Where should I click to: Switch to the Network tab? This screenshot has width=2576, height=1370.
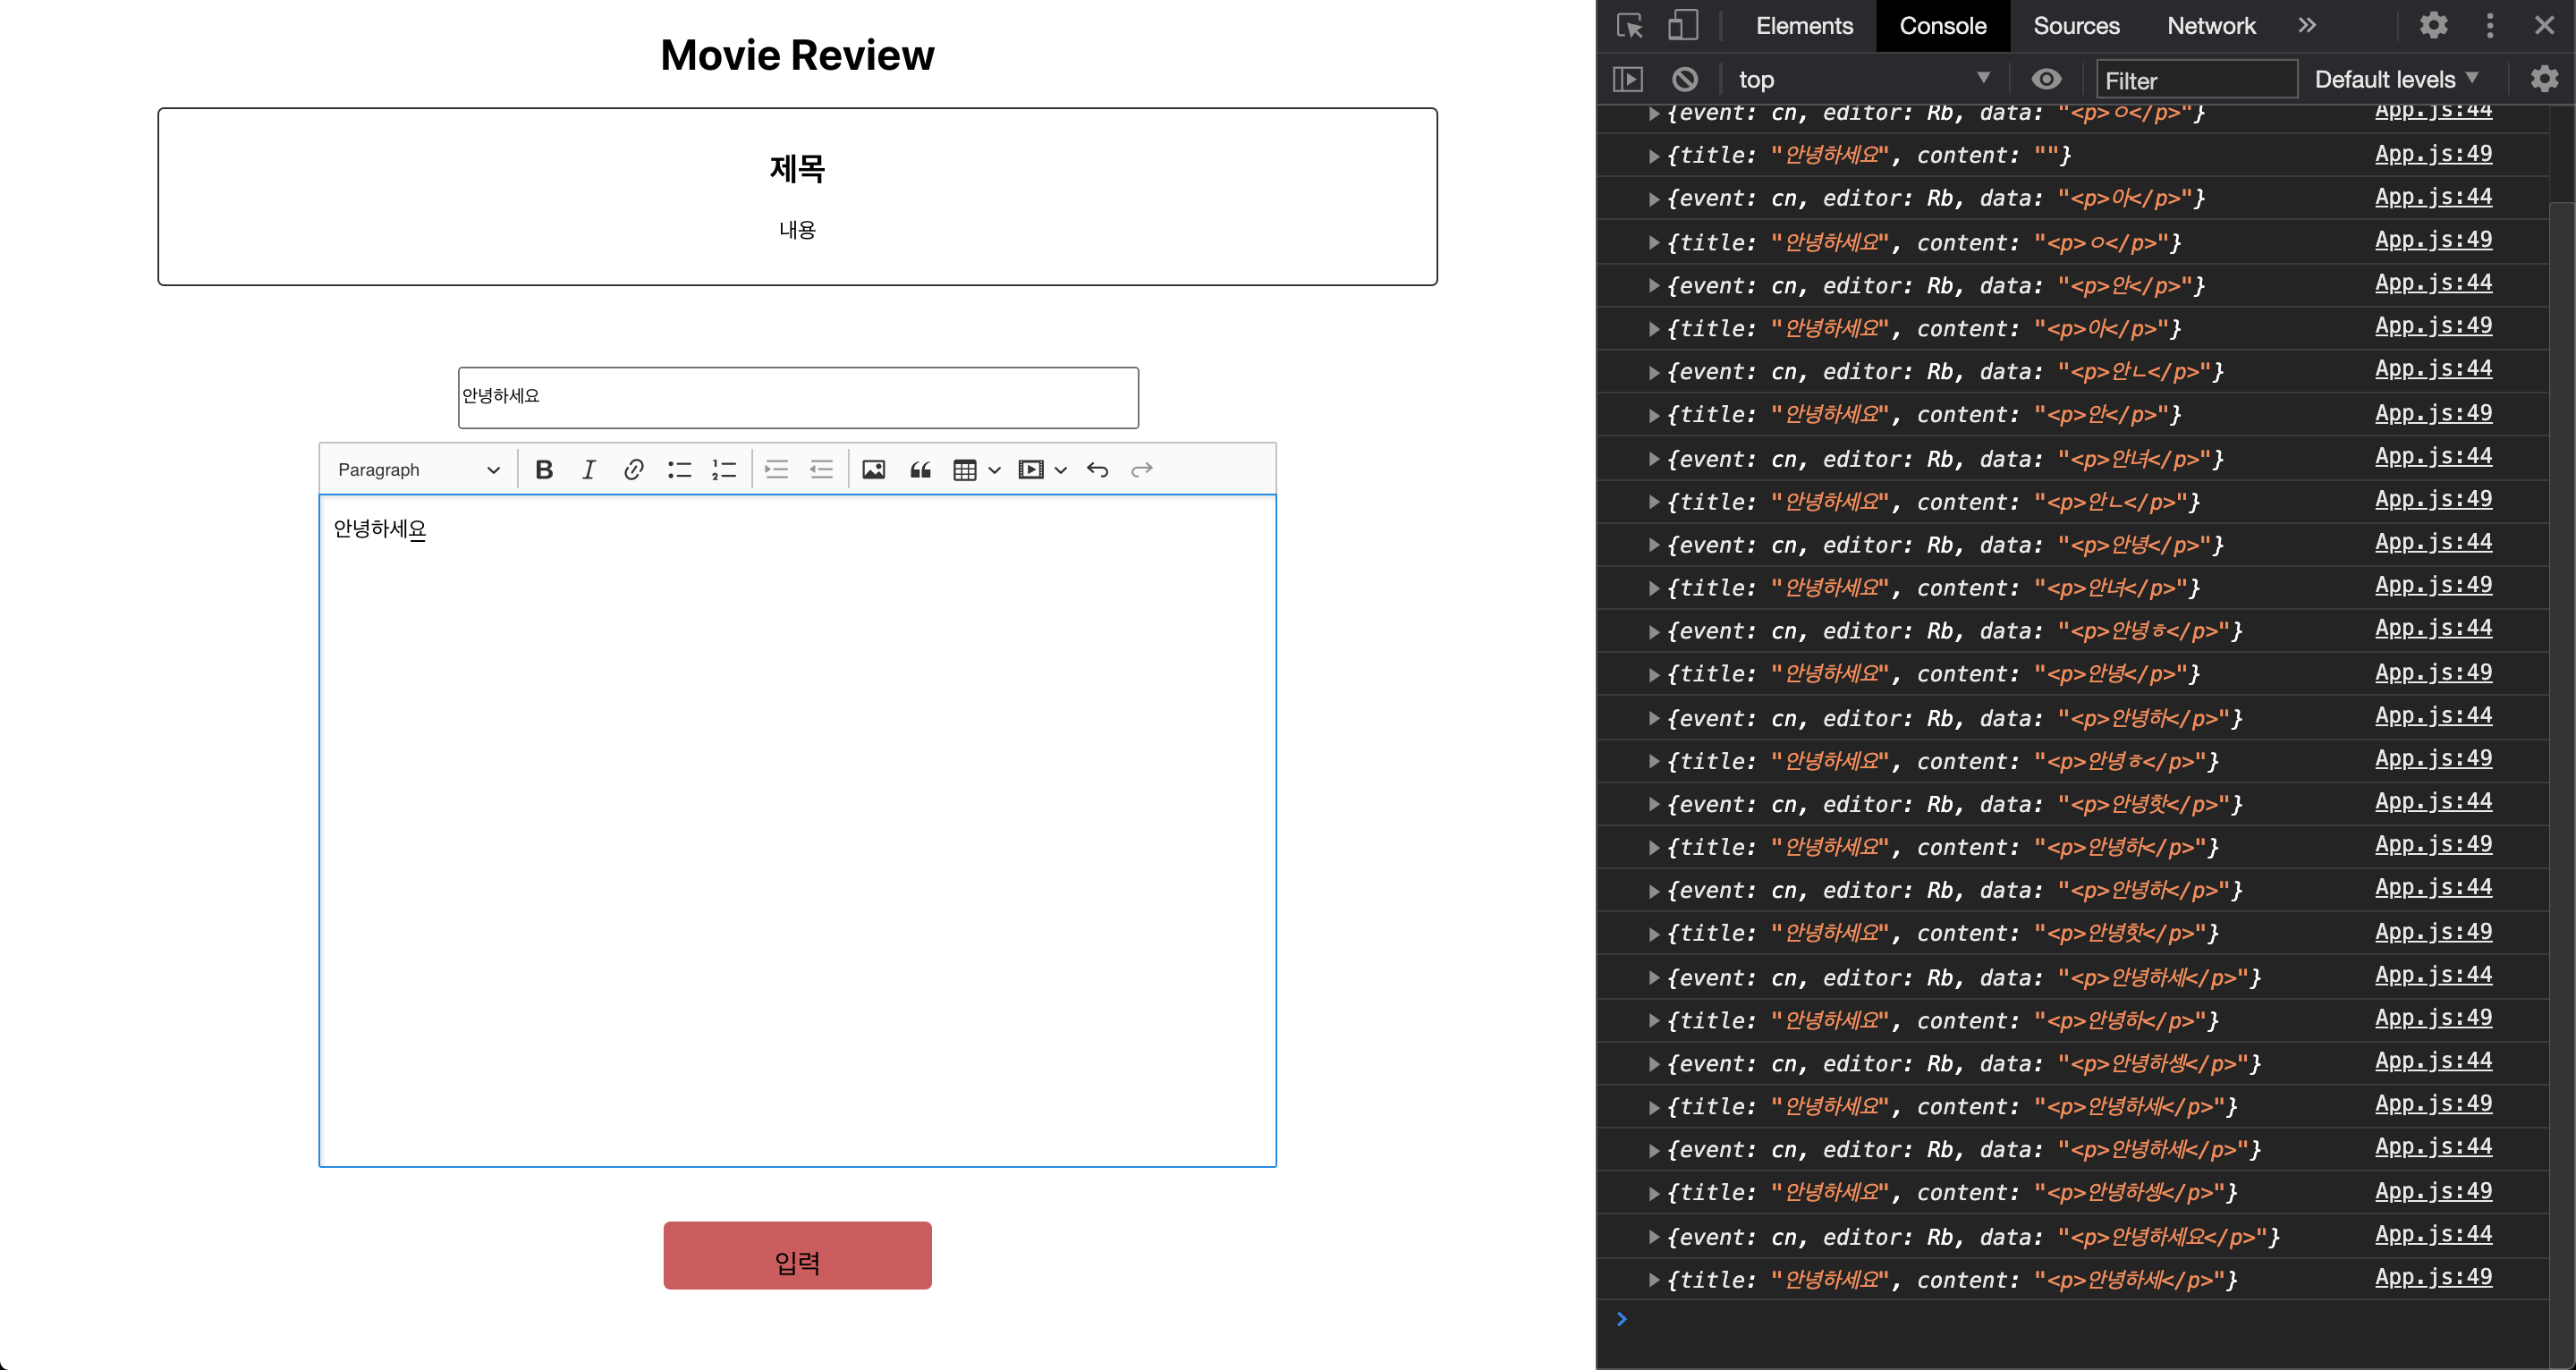click(2210, 26)
